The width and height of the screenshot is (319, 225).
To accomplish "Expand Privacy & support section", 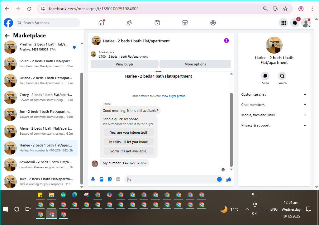I will [x=274, y=125].
